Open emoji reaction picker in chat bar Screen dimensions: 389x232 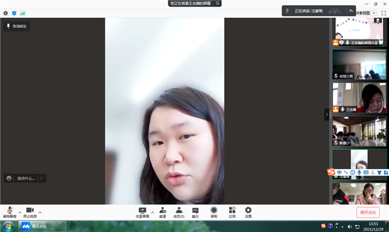coord(9,178)
